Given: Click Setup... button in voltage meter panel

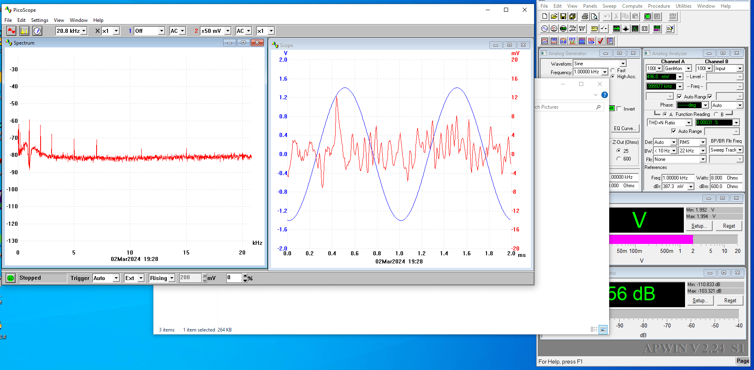Looking at the screenshot, I should pos(699,226).
